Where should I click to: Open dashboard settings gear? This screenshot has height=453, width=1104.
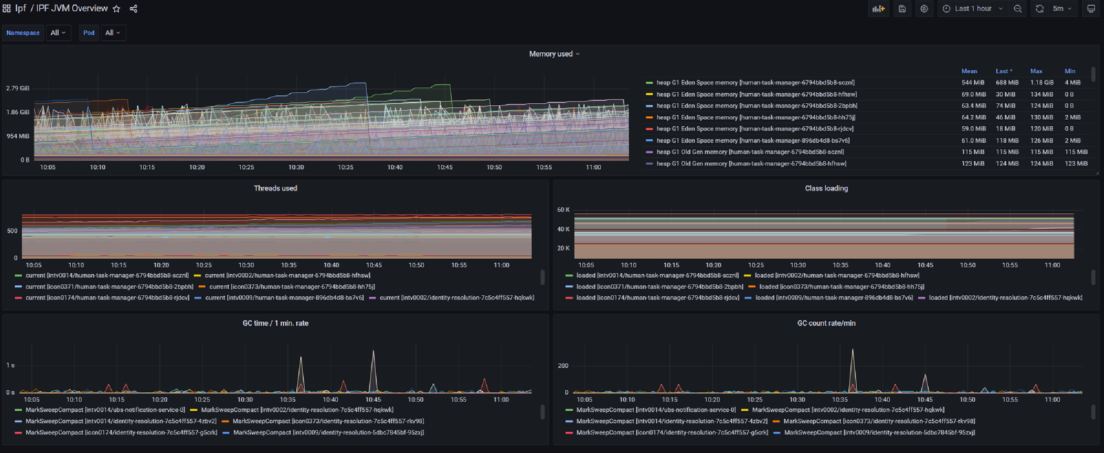tap(924, 9)
